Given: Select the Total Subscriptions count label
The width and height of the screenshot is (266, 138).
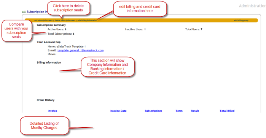Looking at the screenshot, I should click(x=61, y=34).
